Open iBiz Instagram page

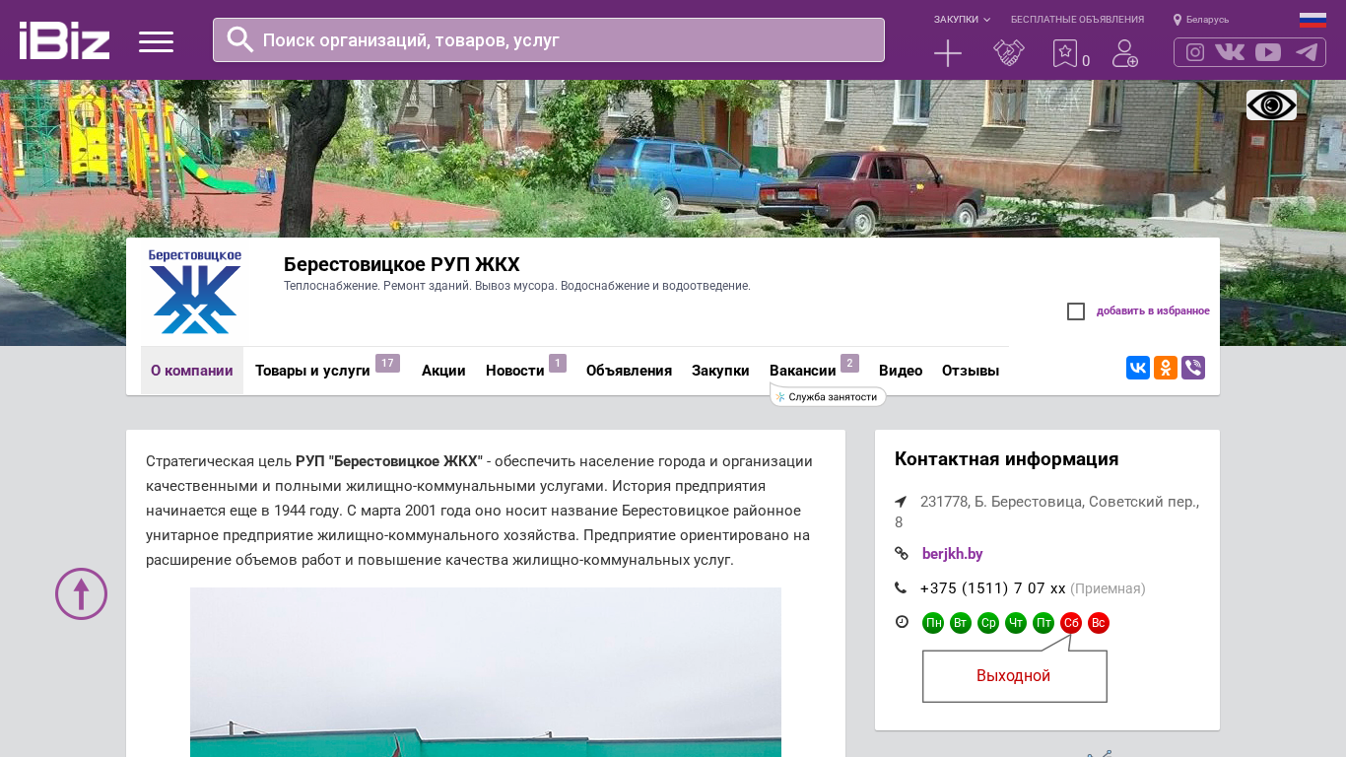click(x=1195, y=52)
